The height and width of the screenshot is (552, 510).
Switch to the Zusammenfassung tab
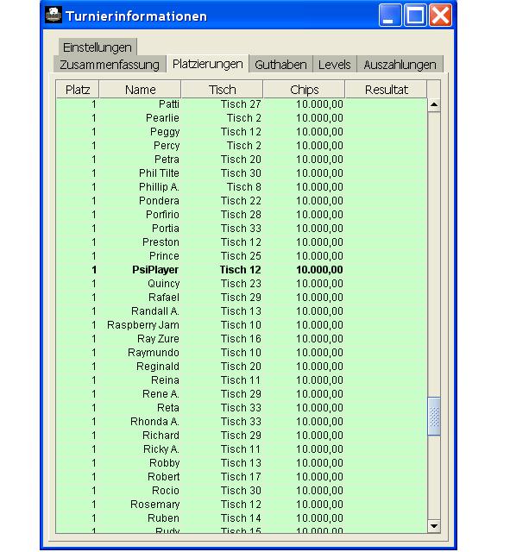coord(110,65)
